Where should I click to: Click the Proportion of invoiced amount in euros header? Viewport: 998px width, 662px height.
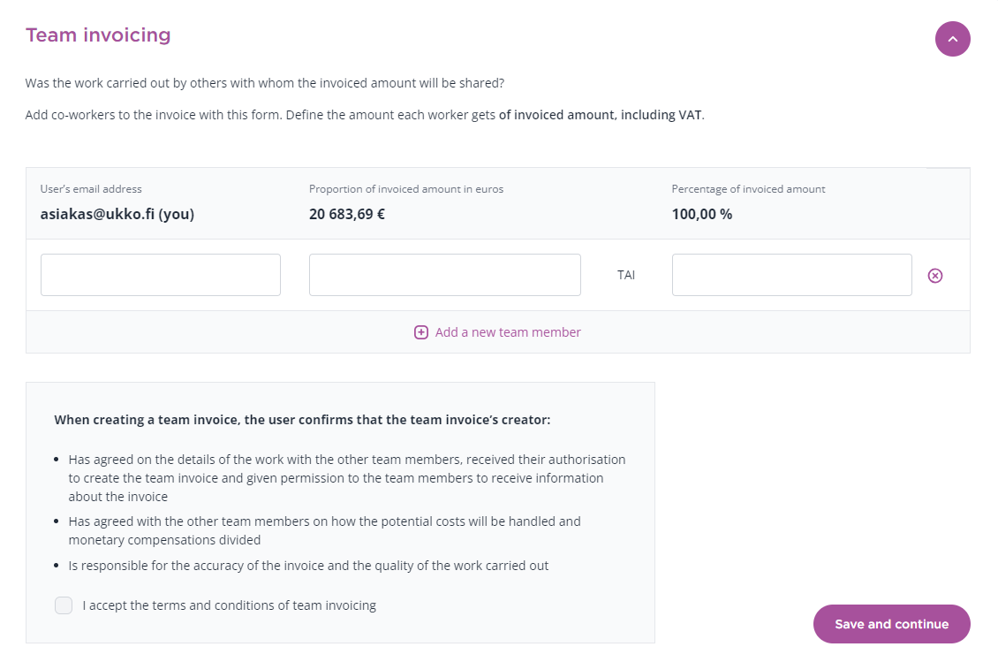[406, 189]
